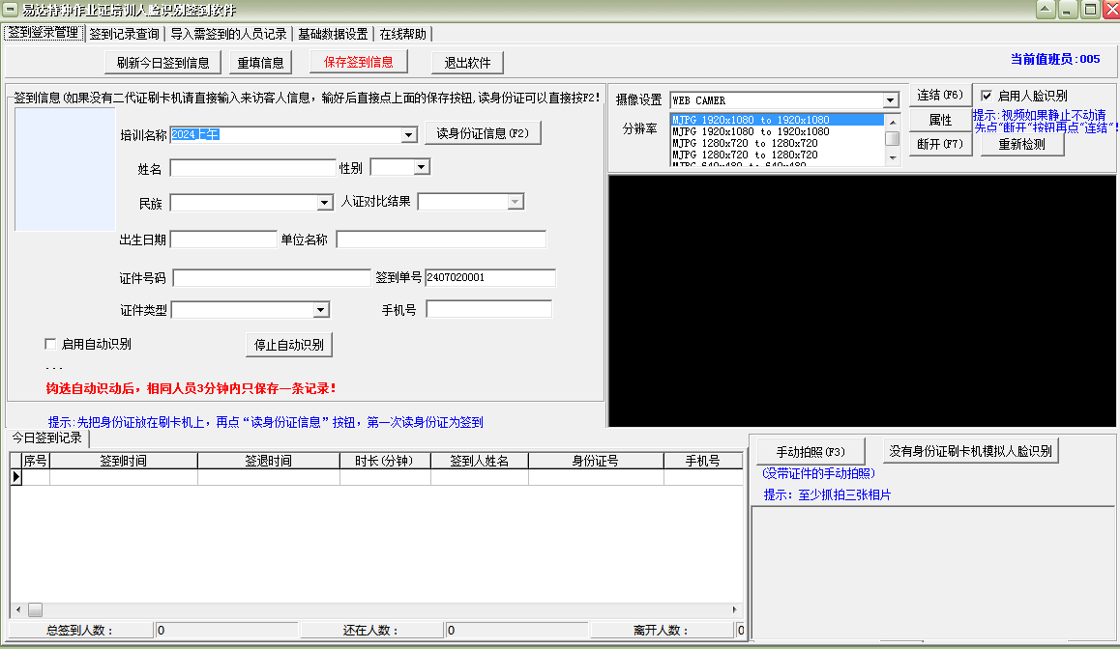Maximize the application window

click(1090, 10)
